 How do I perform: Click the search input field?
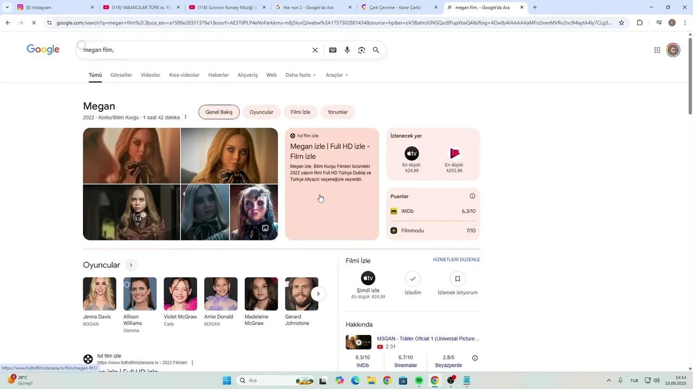click(x=195, y=50)
